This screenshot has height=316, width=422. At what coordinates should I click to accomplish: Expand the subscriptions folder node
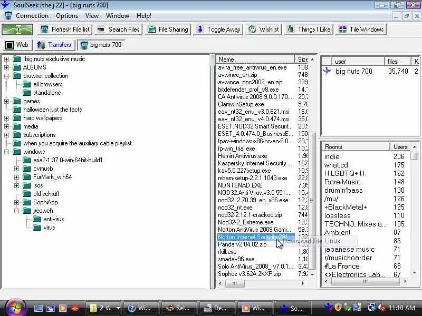(6, 135)
